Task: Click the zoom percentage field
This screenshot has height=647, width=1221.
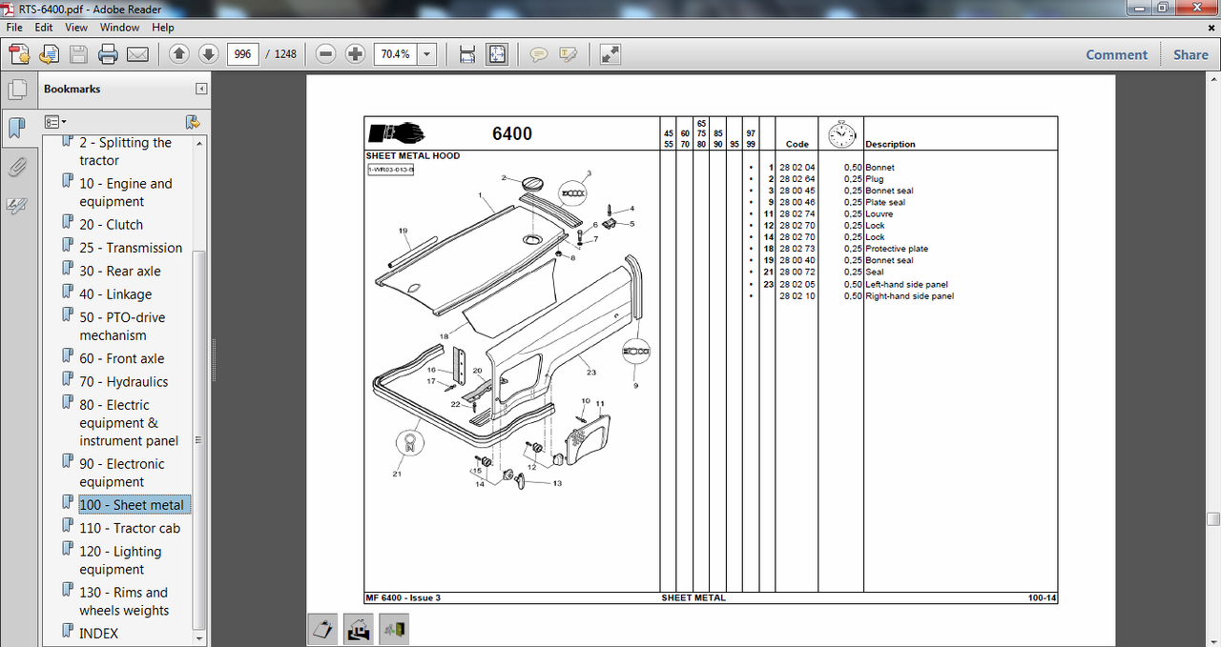Action: tap(395, 54)
